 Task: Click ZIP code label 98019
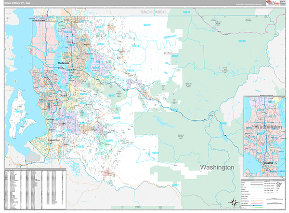click(147, 25)
